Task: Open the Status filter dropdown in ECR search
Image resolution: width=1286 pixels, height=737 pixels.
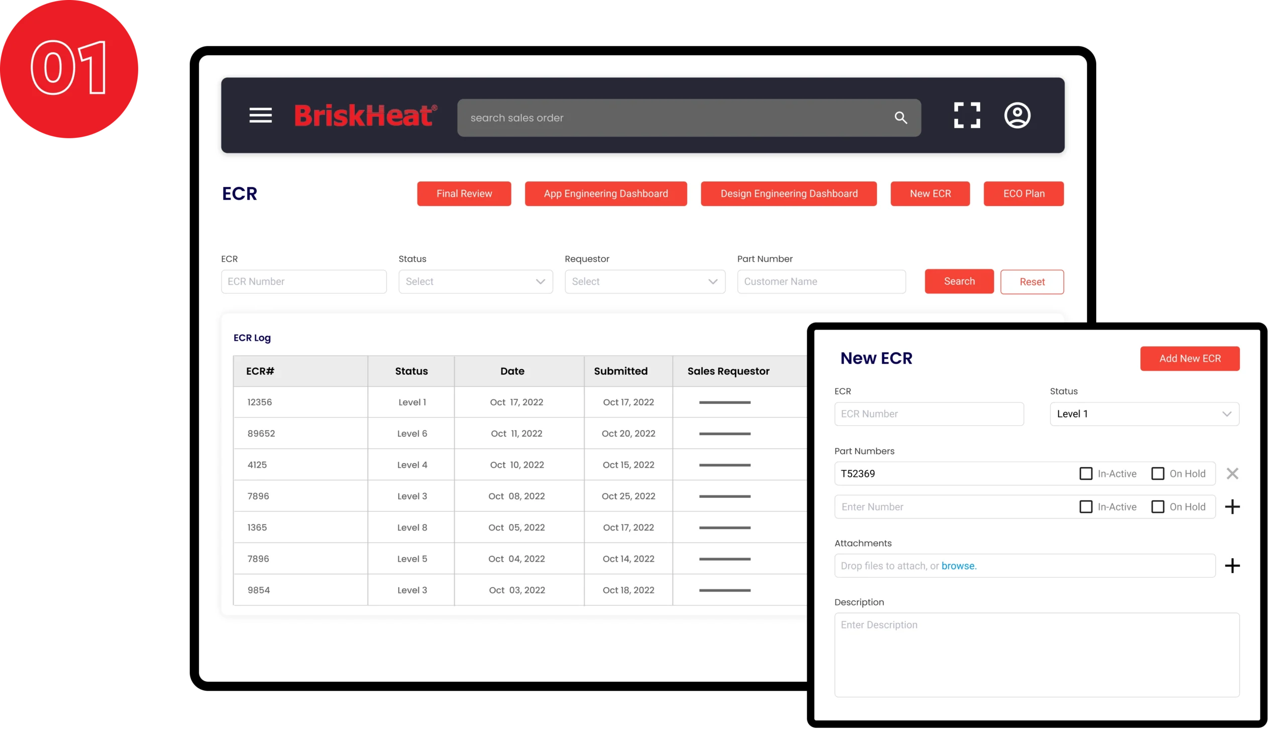Action: pos(475,281)
